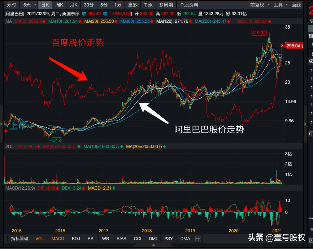The image size is (313, 249).
Task: Open the 多周期 multi-period view
Action: [165, 5]
